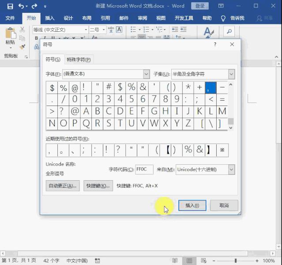The height and width of the screenshot is (265, 282).
Task: Click the Copy icon in the clipboard group
Action: (22, 38)
